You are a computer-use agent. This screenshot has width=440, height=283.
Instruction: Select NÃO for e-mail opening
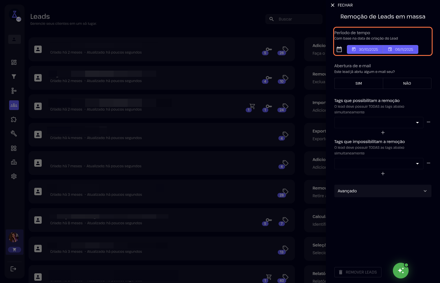click(x=407, y=84)
